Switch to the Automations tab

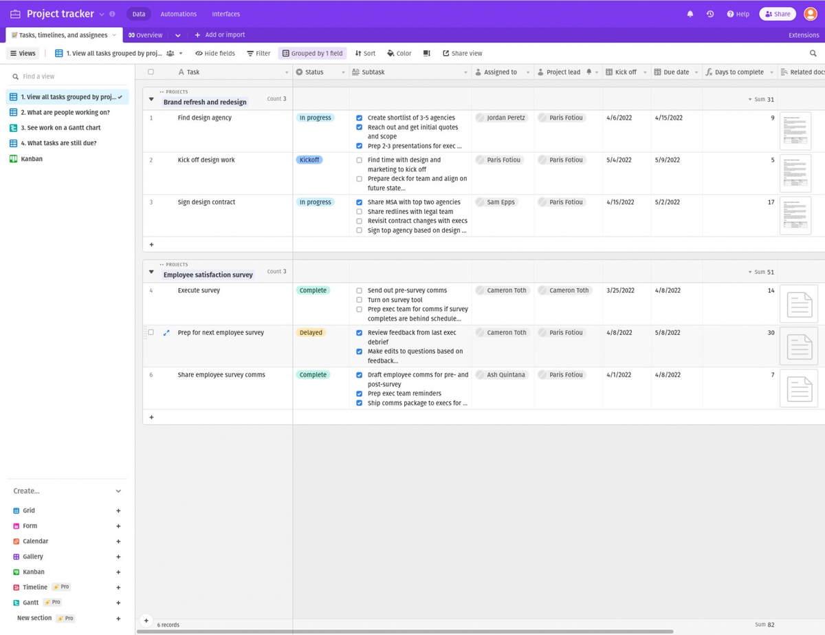(x=178, y=13)
